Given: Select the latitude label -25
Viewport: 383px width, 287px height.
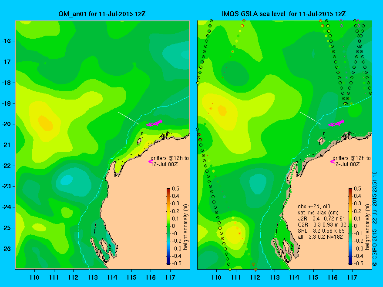Looking at the screenshot, I should [6, 228].
